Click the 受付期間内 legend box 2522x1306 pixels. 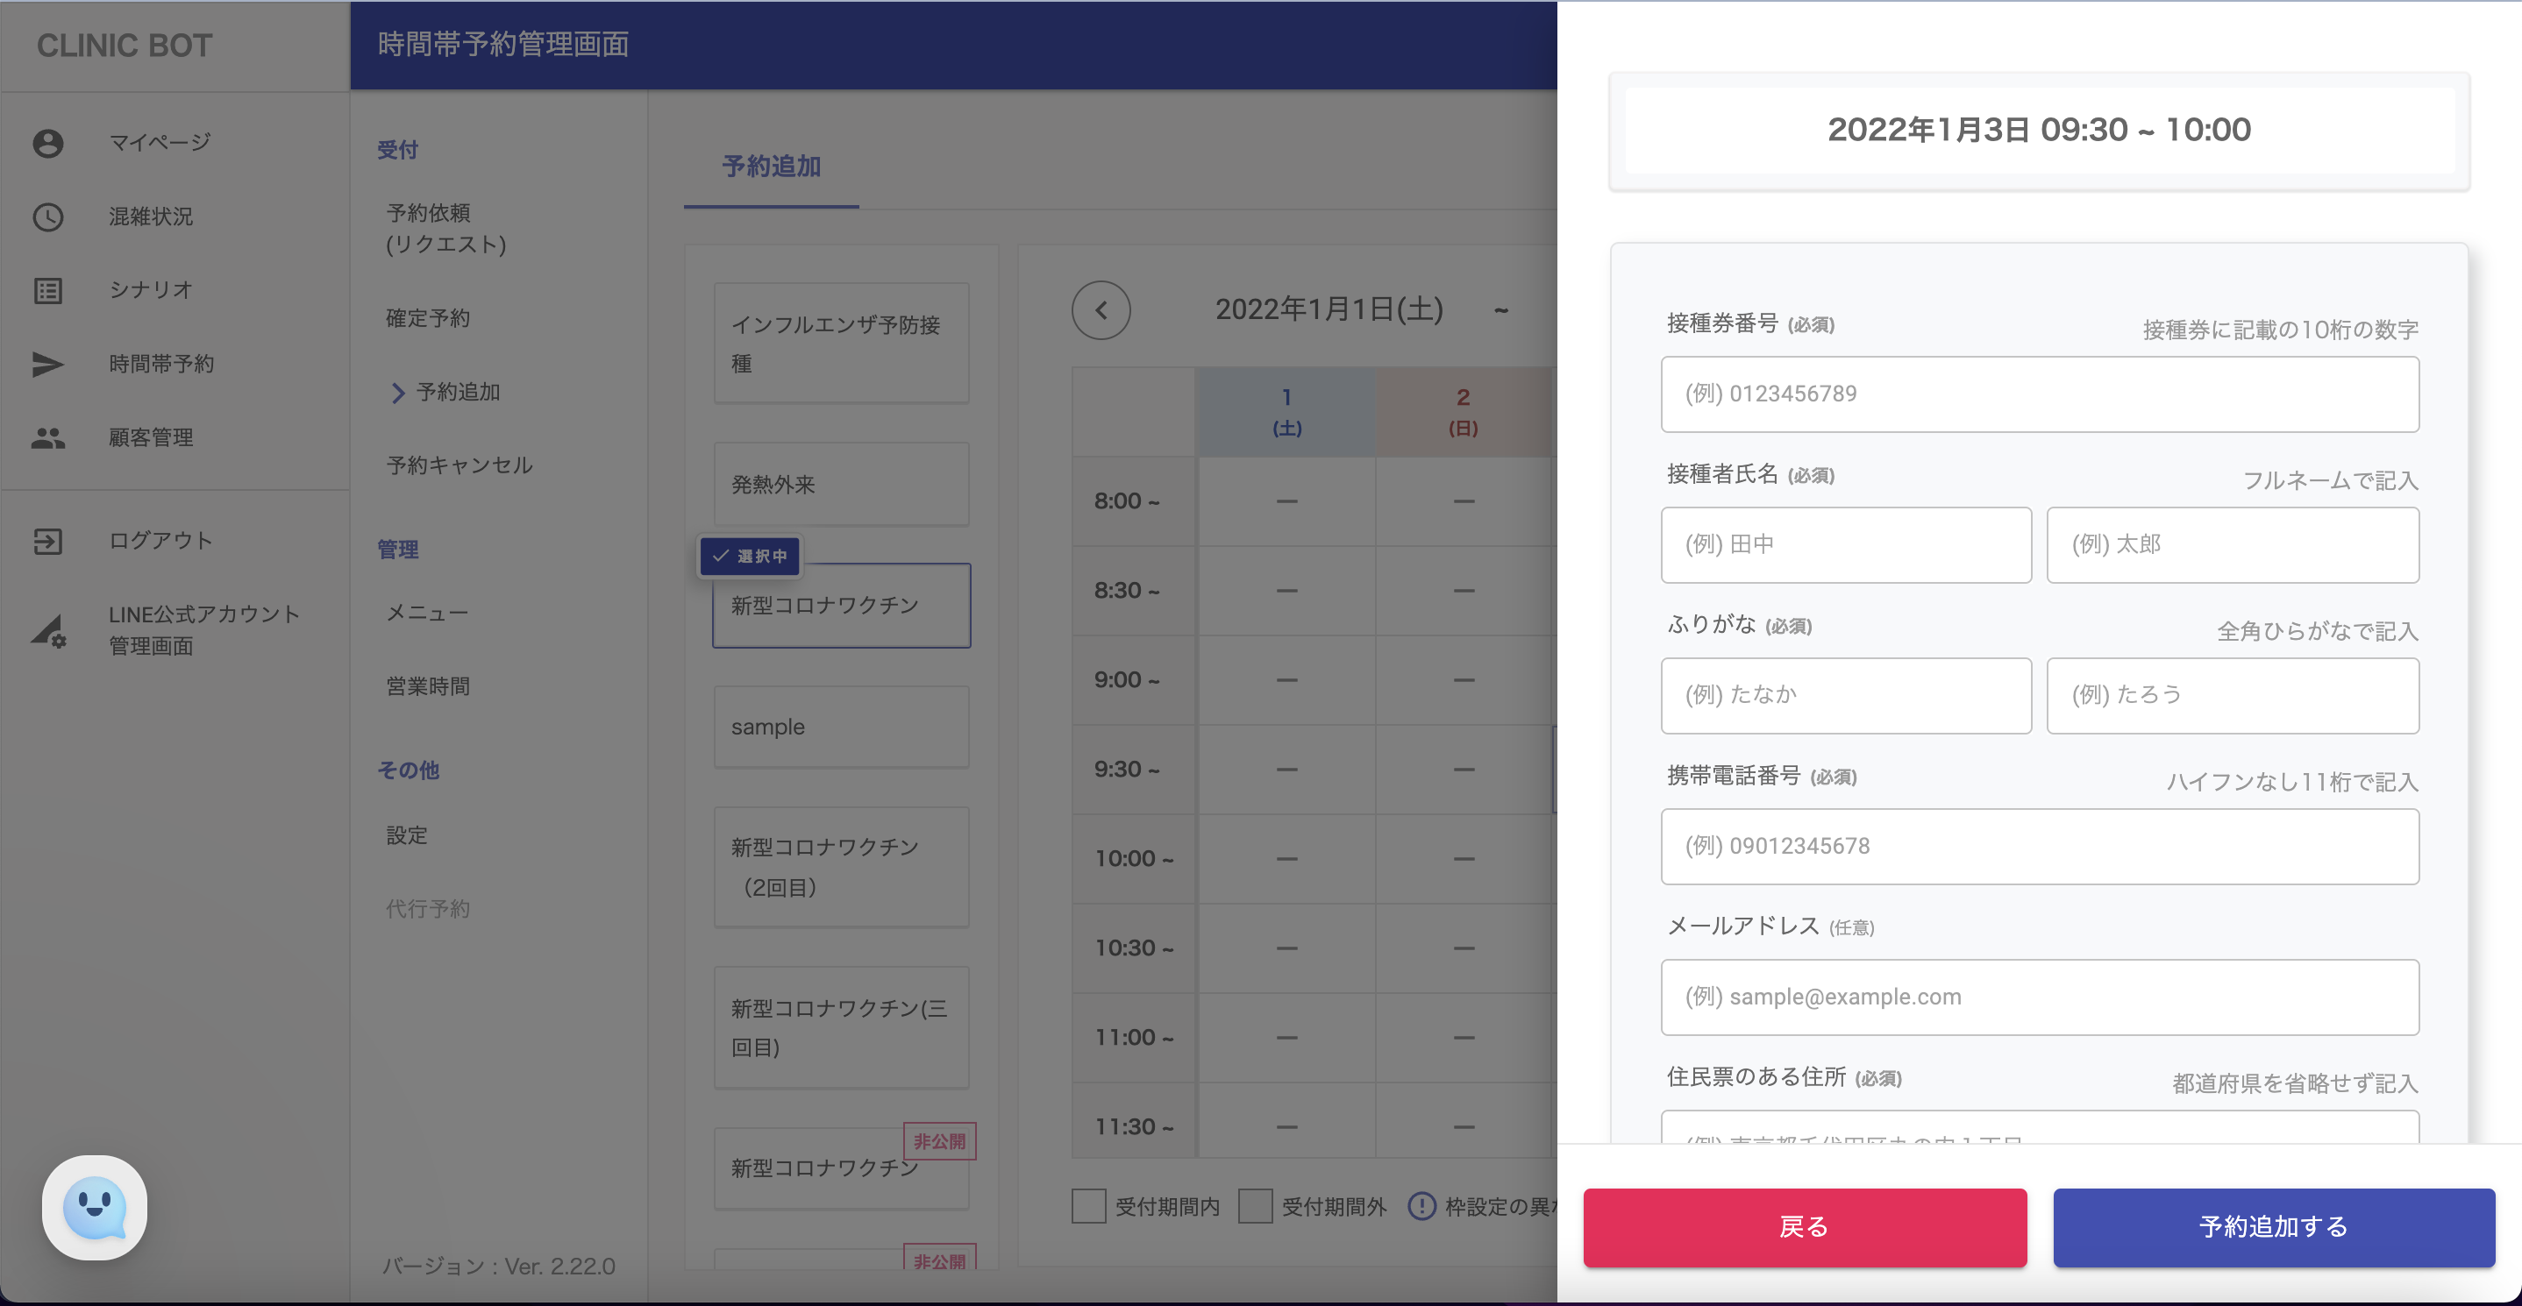pos(1089,1206)
